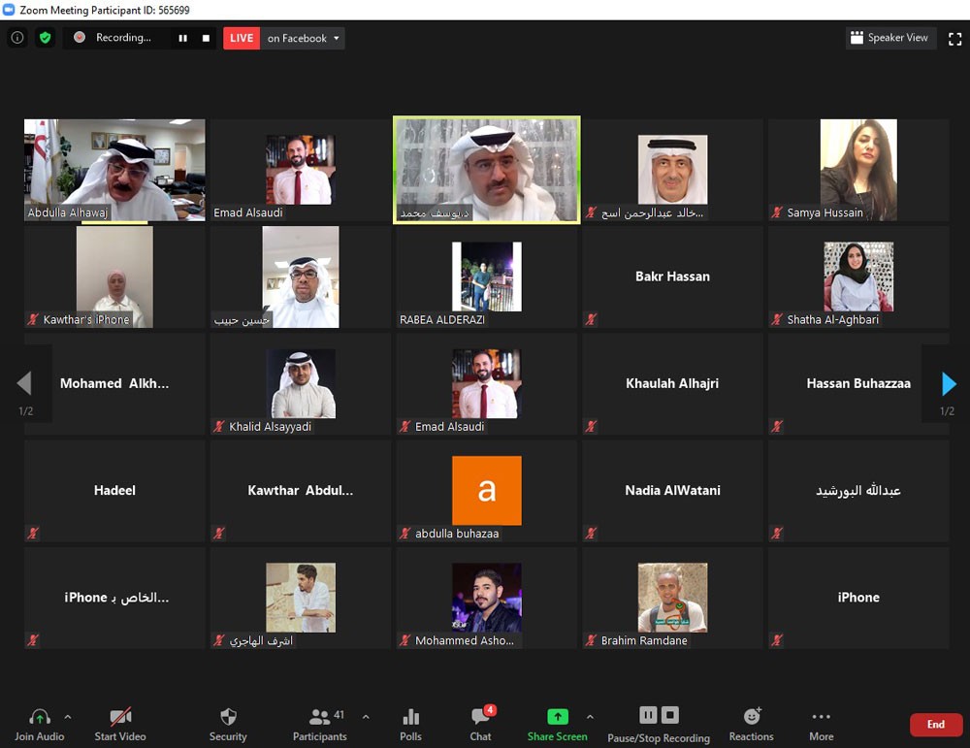970x748 pixels.
Task: Open the Reactions menu
Action: [751, 724]
